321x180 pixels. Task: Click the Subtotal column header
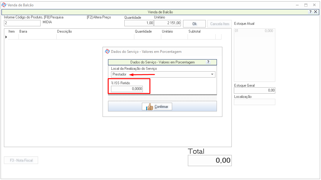[x=194, y=31]
